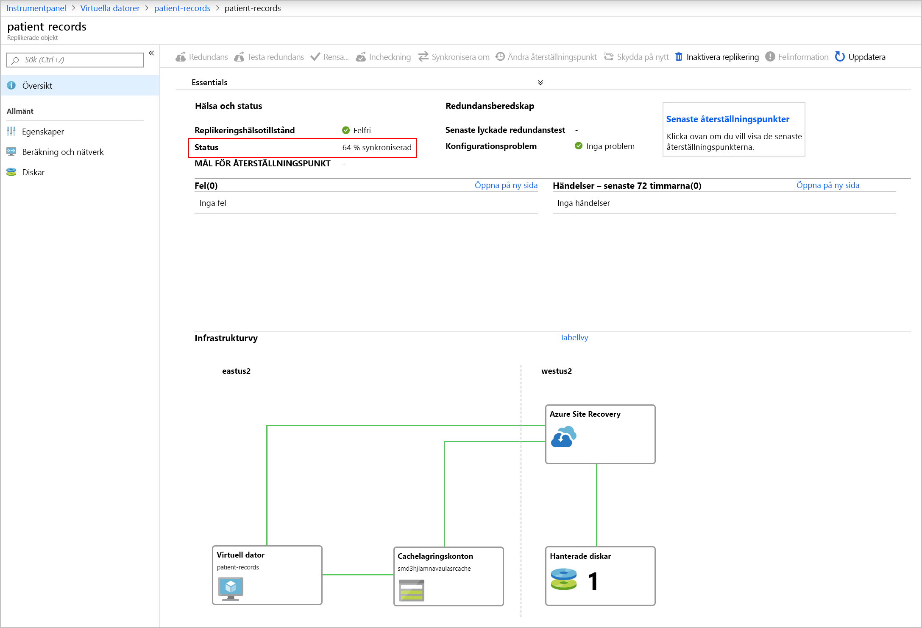The width and height of the screenshot is (922, 628).
Task: Click the Hanterade diskar disk icon
Action: coord(563,580)
